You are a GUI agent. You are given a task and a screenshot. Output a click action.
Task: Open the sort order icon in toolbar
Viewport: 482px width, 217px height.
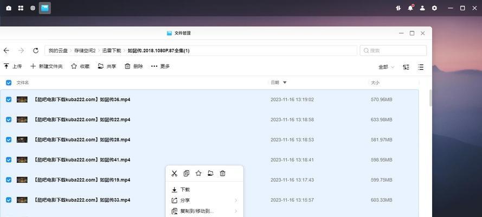point(406,67)
